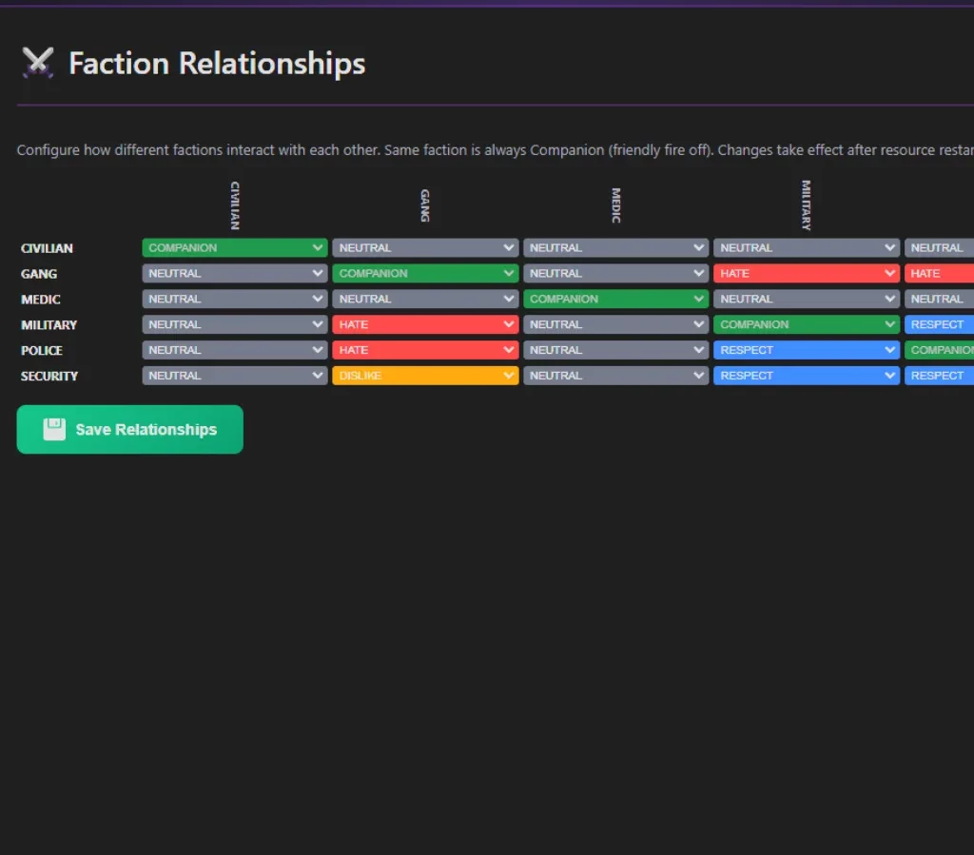974x855 pixels.
Task: Click the vertical MILITARY column header
Action: tap(807, 205)
